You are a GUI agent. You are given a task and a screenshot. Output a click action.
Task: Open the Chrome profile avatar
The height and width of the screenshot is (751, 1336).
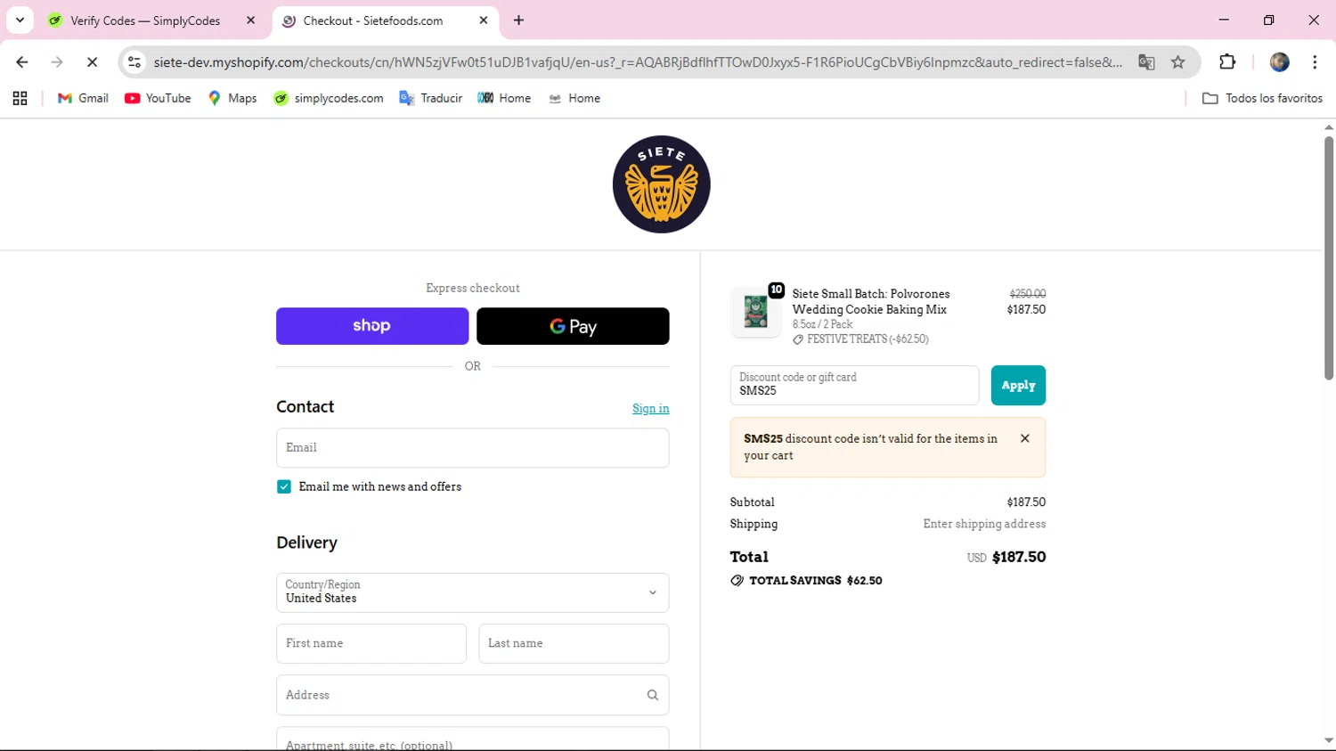click(1280, 62)
